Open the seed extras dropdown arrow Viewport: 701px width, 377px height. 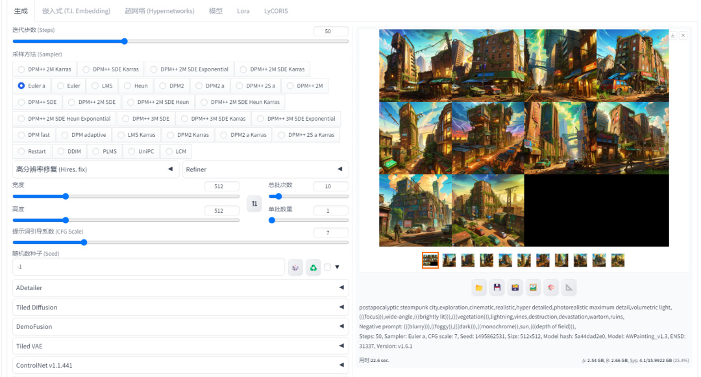click(337, 267)
